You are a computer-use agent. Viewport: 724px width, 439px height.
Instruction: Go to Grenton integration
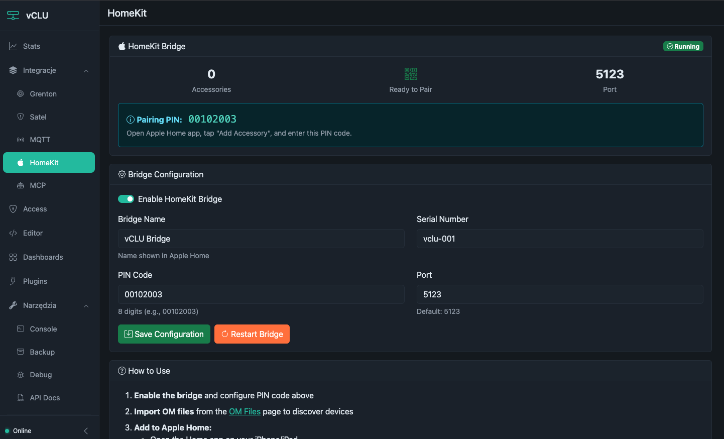pos(49,94)
